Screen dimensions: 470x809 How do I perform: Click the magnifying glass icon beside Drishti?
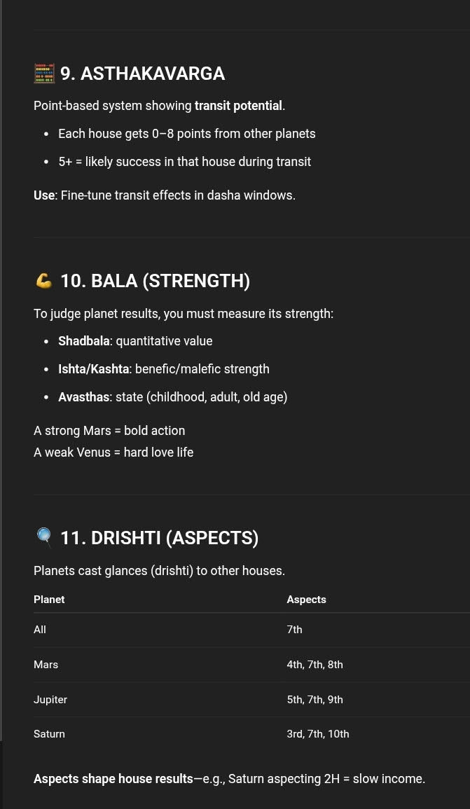click(44, 537)
